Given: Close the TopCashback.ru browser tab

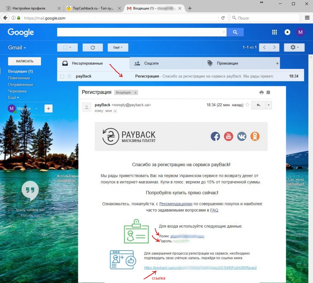Looking at the screenshot, I should point(119,8).
